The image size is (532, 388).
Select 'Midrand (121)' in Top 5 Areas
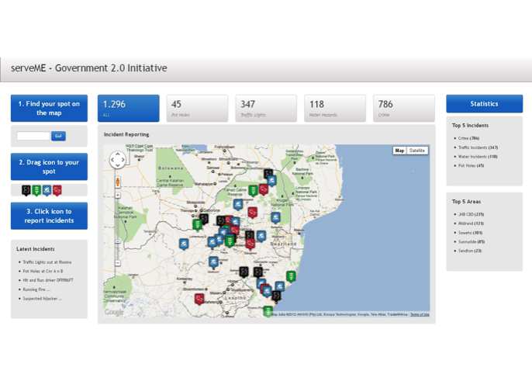point(471,223)
